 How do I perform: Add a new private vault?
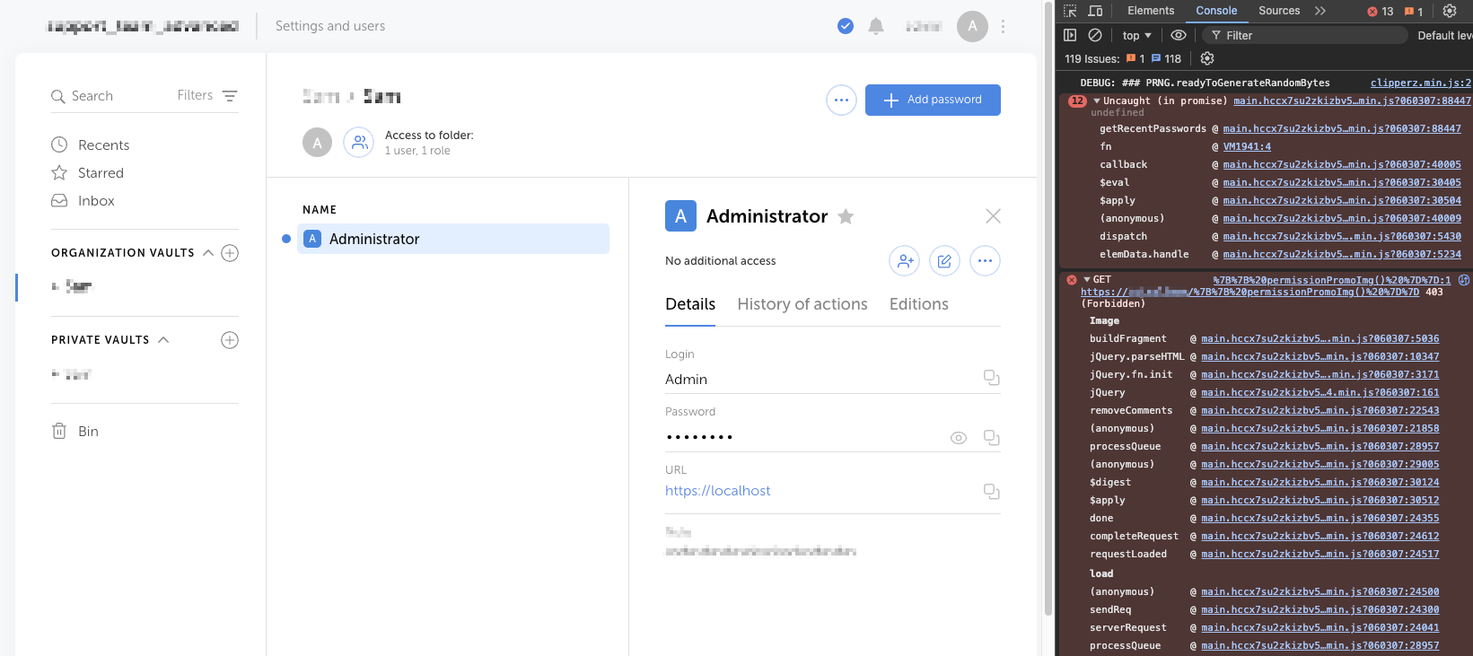click(x=230, y=340)
